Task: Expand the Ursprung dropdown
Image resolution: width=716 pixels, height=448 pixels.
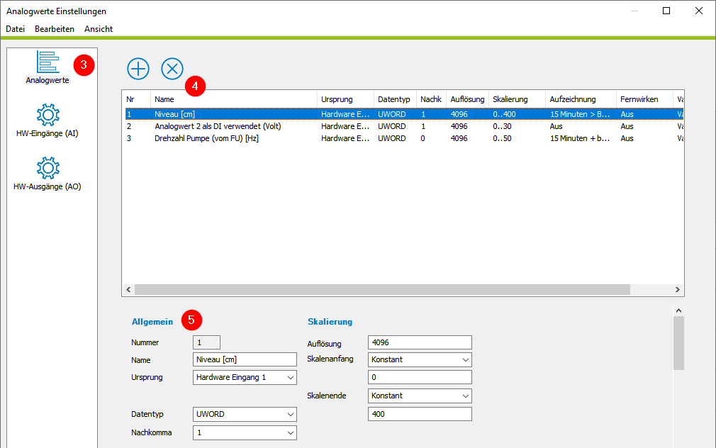Action: [245, 378]
